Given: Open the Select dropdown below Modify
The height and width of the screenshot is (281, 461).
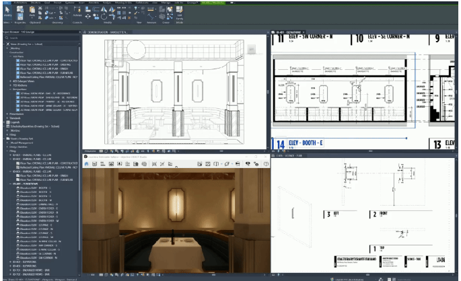Looking at the screenshot, I should [x=6, y=22].
